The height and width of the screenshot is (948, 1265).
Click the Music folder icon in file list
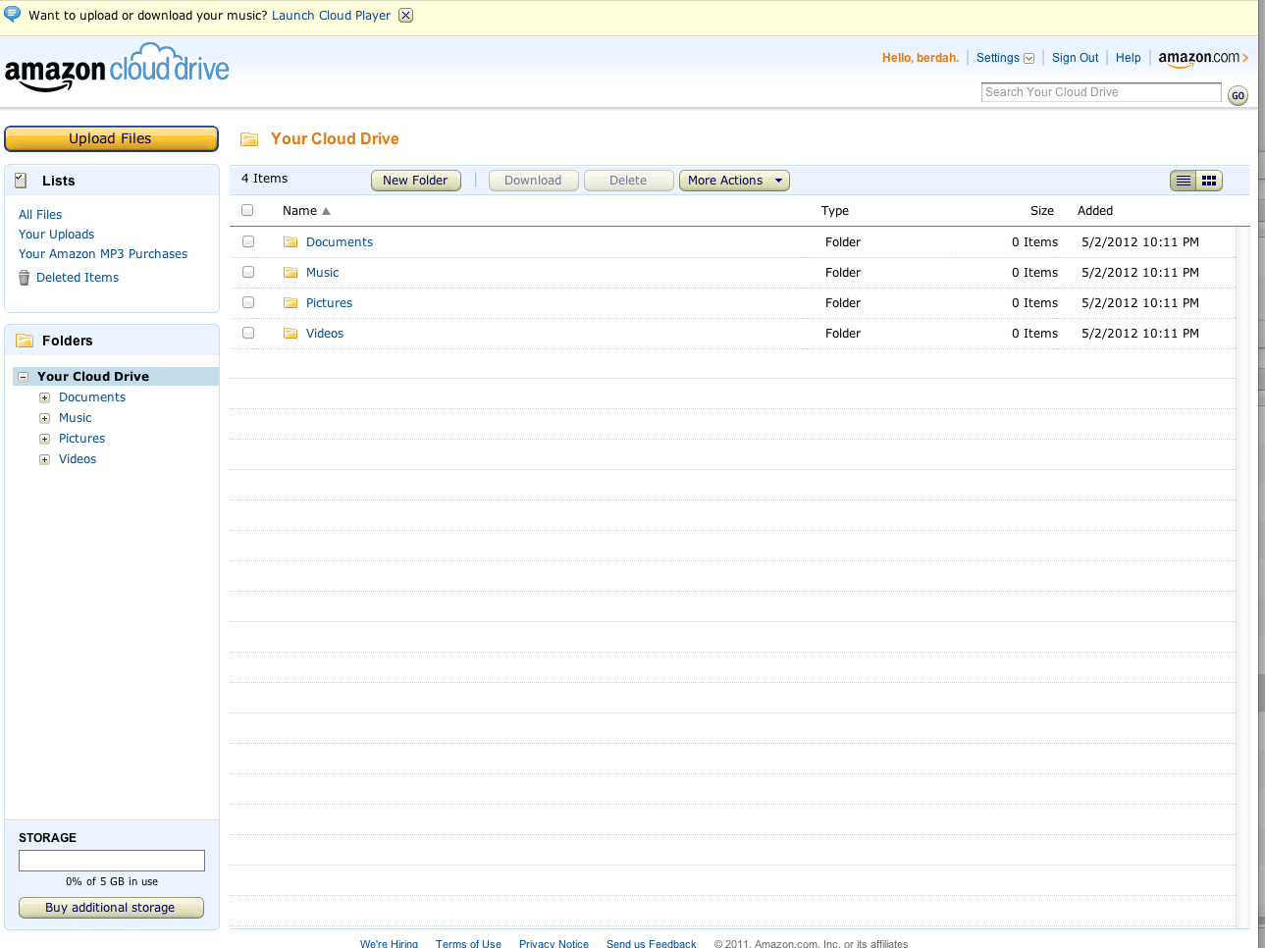[290, 273]
